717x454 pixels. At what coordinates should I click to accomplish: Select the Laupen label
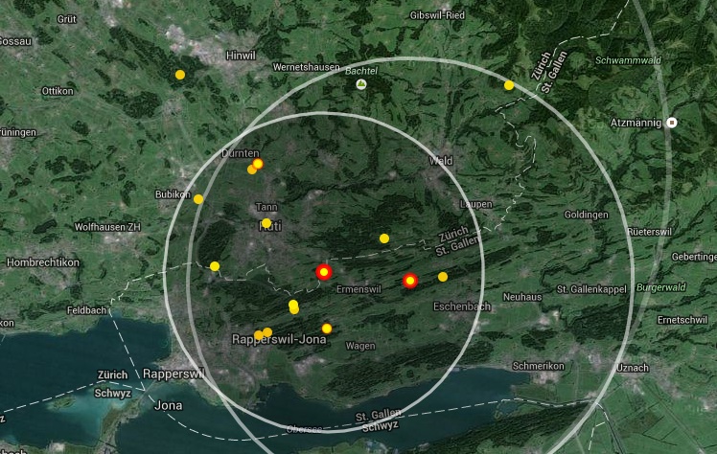coord(476,204)
